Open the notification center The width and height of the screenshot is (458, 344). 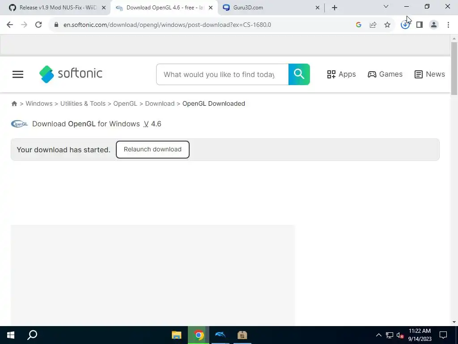[x=443, y=335]
